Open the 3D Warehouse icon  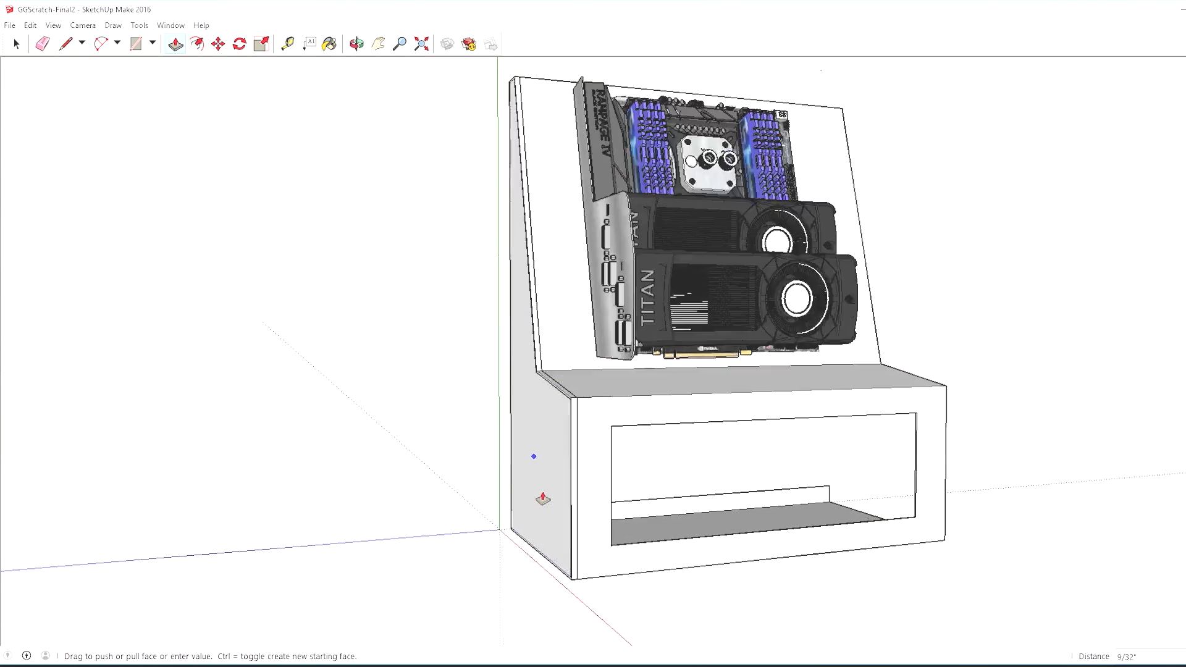(x=447, y=44)
